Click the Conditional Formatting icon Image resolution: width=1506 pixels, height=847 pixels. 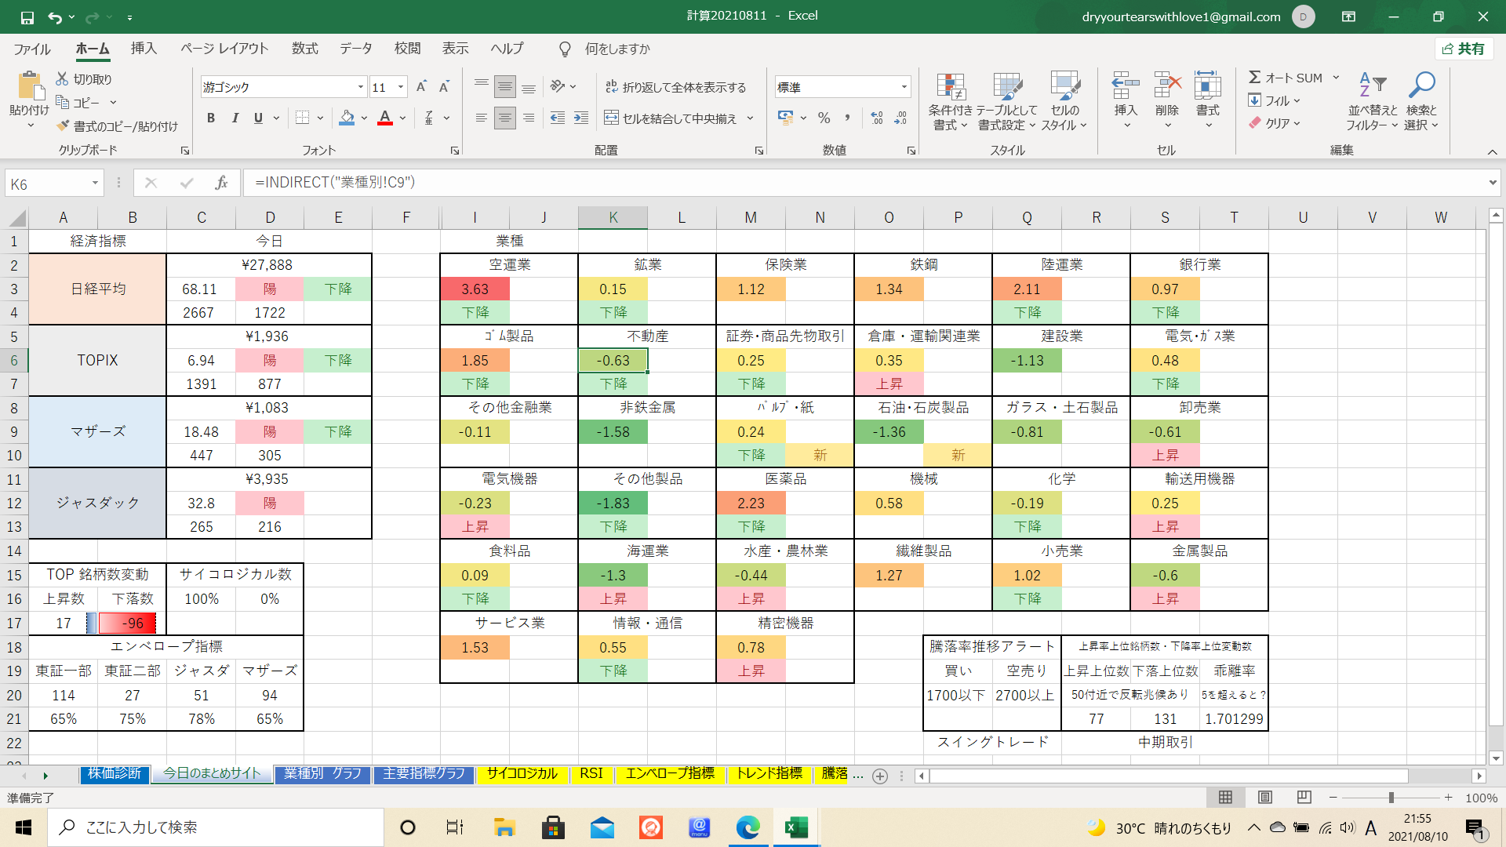coord(950,89)
